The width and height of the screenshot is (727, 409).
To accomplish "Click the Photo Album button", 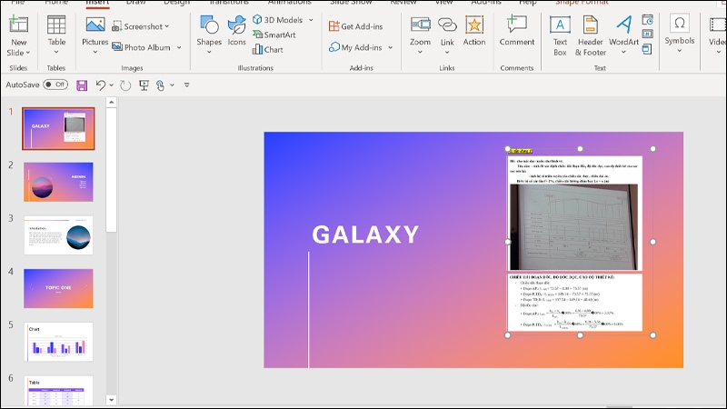I will click(x=142, y=47).
